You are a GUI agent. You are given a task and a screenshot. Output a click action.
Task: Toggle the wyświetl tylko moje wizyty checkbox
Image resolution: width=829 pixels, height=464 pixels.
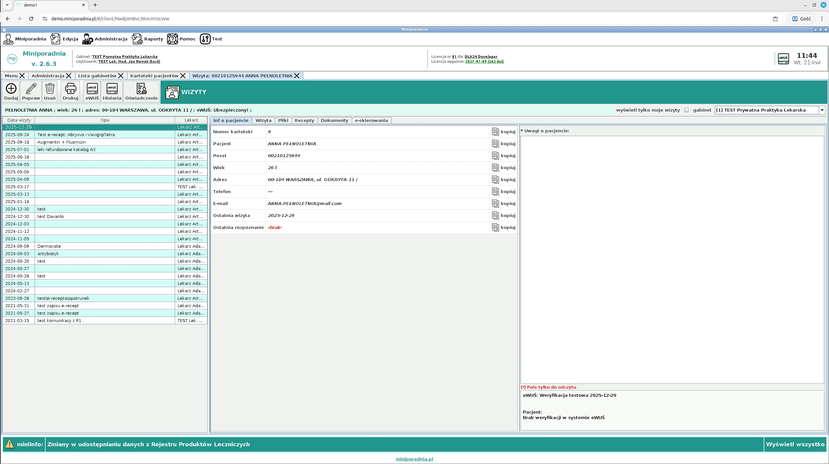click(686, 110)
